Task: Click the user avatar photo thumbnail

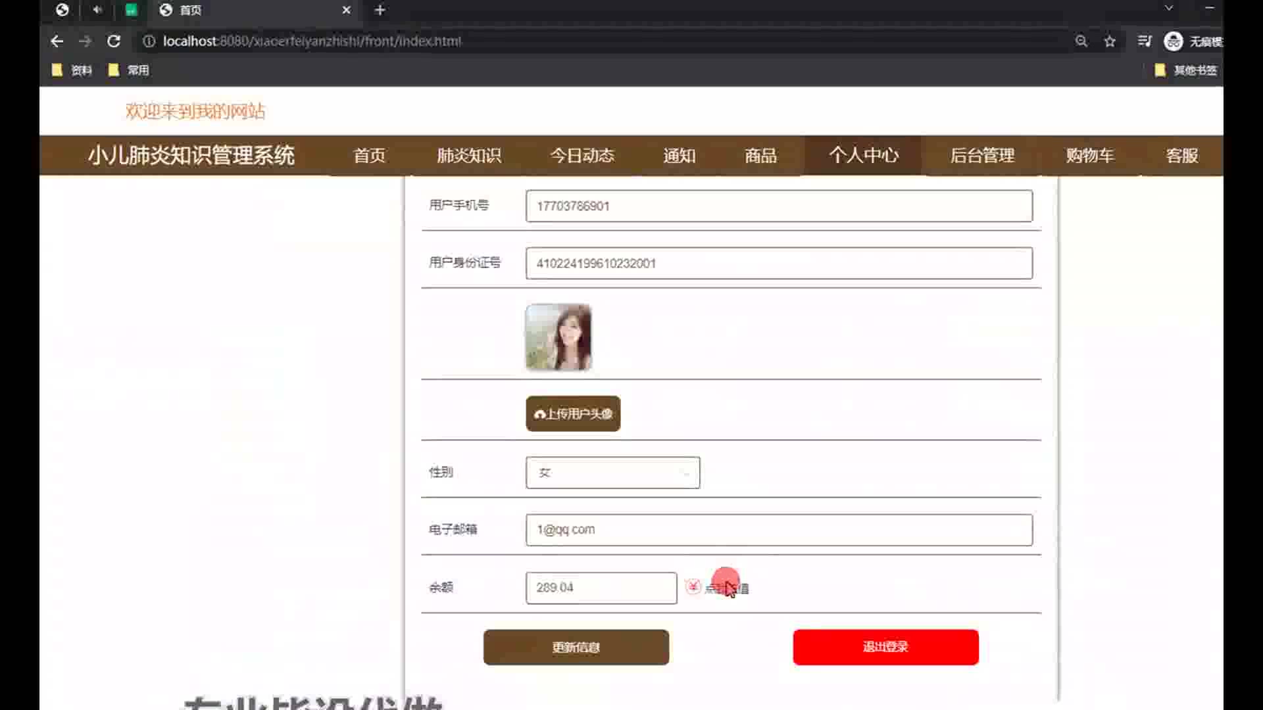Action: [x=558, y=337]
